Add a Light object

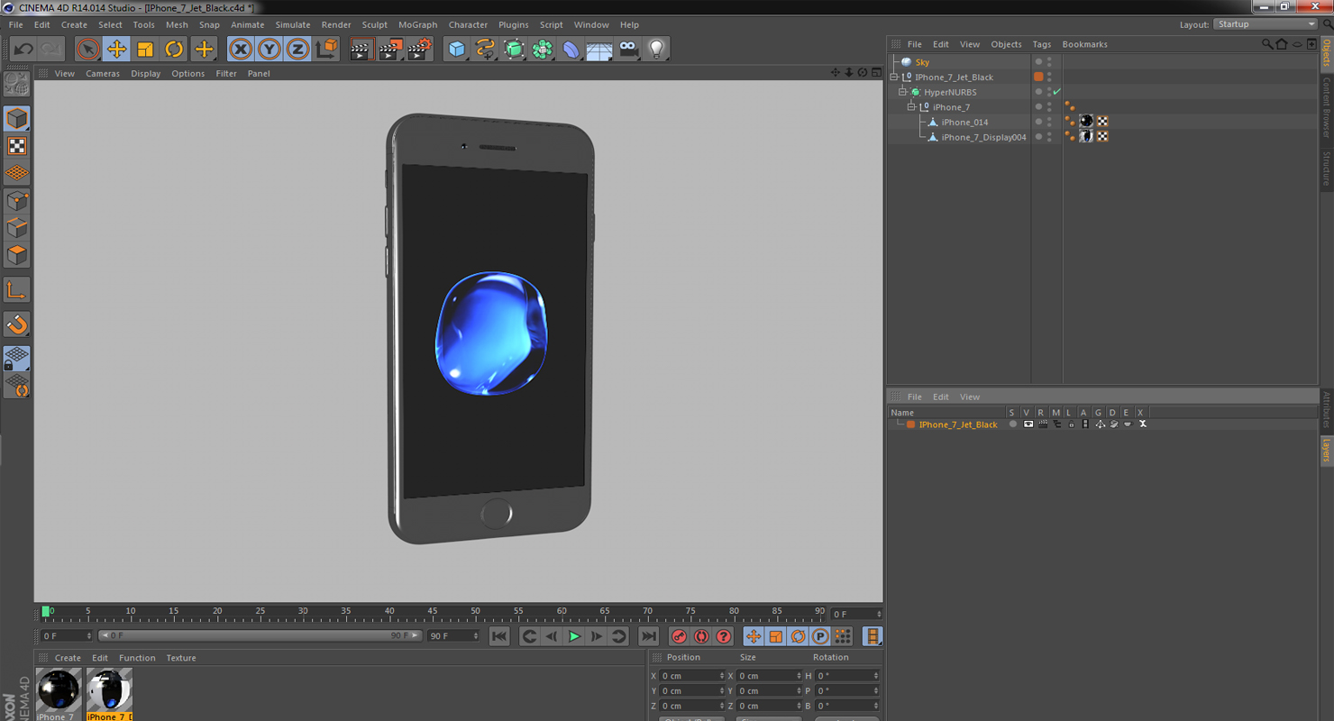(657, 50)
